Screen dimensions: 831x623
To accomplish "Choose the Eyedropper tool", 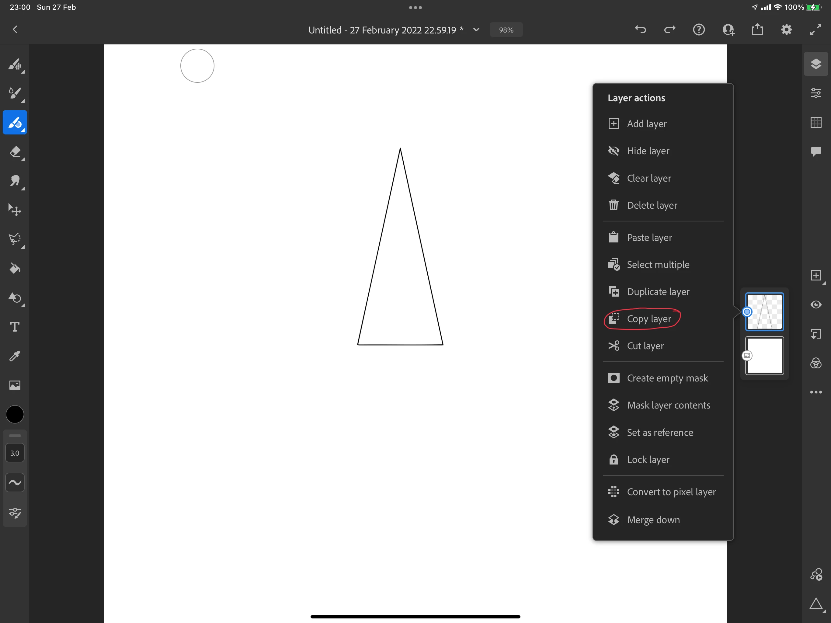I will coord(15,356).
